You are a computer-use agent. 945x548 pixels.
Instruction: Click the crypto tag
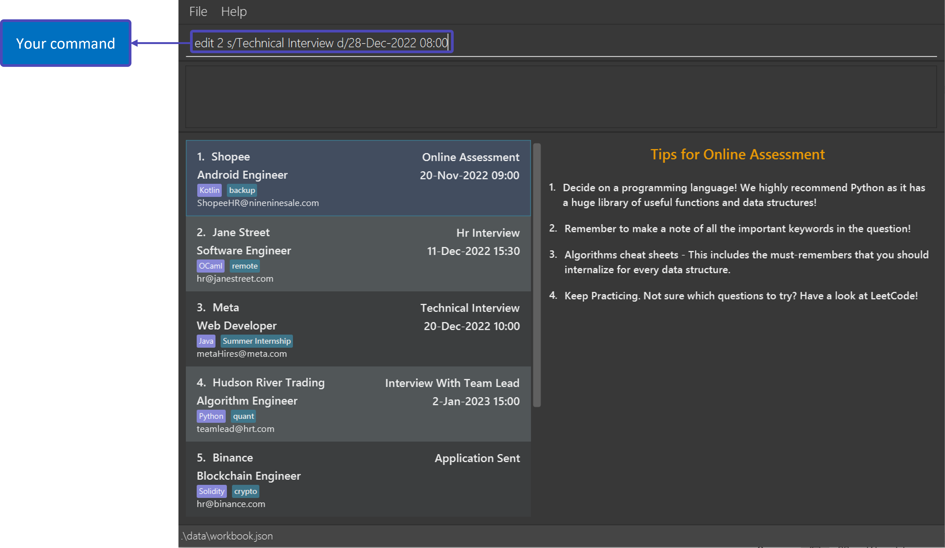pyautogui.click(x=246, y=491)
